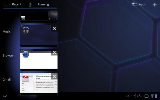Tap the plus customize icon
The height and width of the screenshot is (100, 160).
pyautogui.click(x=155, y=5)
